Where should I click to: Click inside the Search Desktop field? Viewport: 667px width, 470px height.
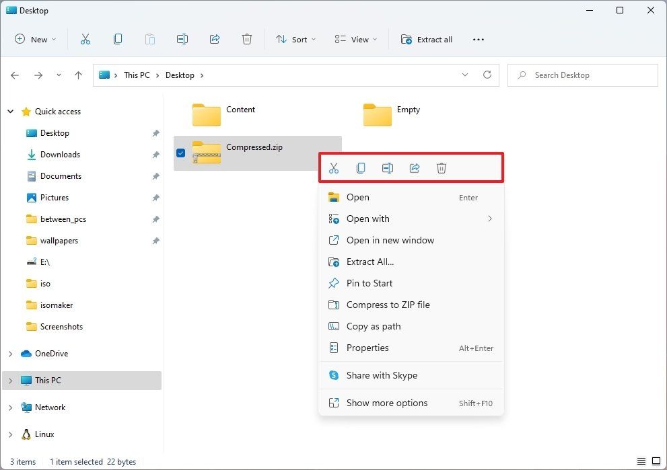(x=582, y=75)
